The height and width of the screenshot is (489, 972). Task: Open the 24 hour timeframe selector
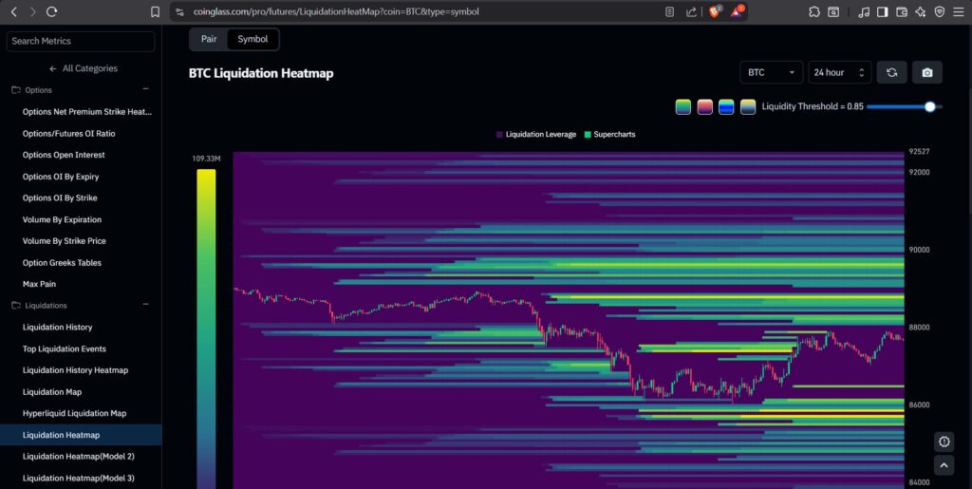coord(839,73)
